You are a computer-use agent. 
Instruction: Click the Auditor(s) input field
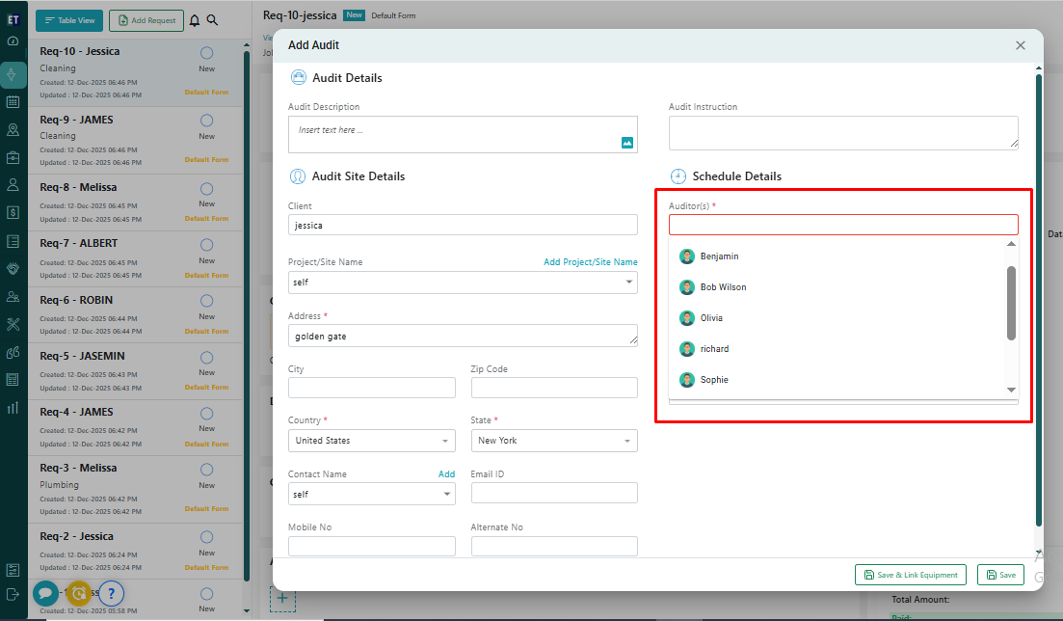pos(842,225)
